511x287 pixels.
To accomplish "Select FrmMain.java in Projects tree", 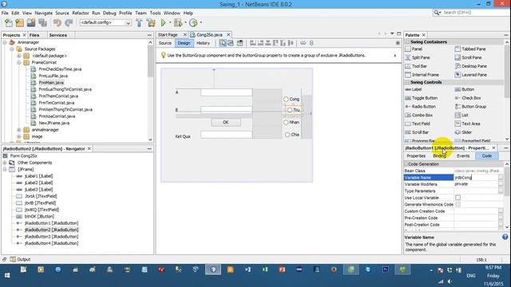I will point(51,83).
